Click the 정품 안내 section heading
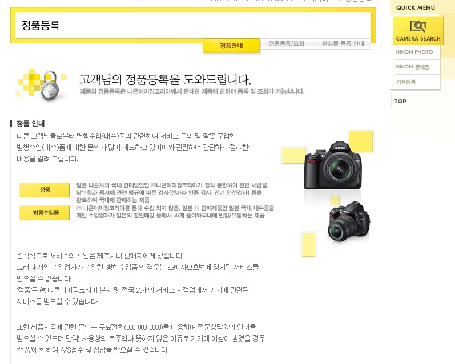Screen dimensions: 455x364 point(30,124)
